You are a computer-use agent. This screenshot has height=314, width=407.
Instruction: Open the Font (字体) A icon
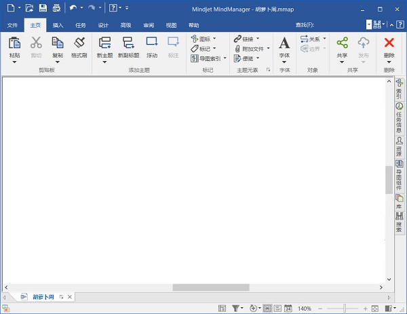284,43
